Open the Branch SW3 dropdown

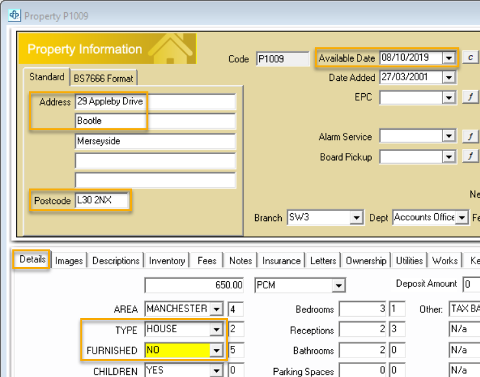pos(356,218)
